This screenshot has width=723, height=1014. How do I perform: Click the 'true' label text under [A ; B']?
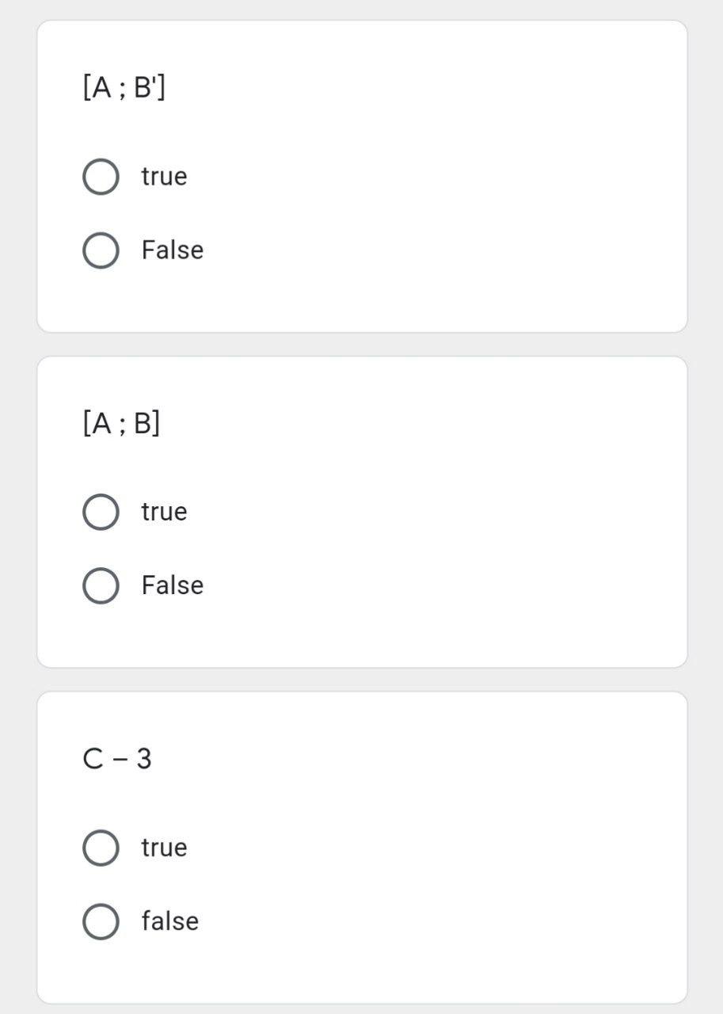[164, 177]
